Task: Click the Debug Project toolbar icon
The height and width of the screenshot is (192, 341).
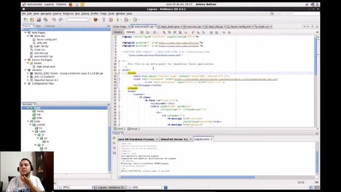Action: point(126,20)
